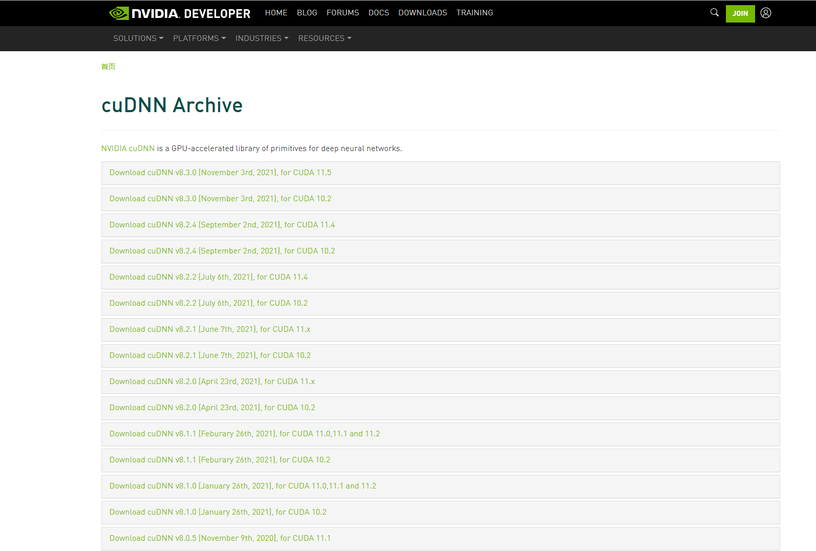Image resolution: width=816 pixels, height=551 pixels.
Task: Expand cuDNN v8.2.1 for CUDA 11.x
Action: click(x=440, y=330)
